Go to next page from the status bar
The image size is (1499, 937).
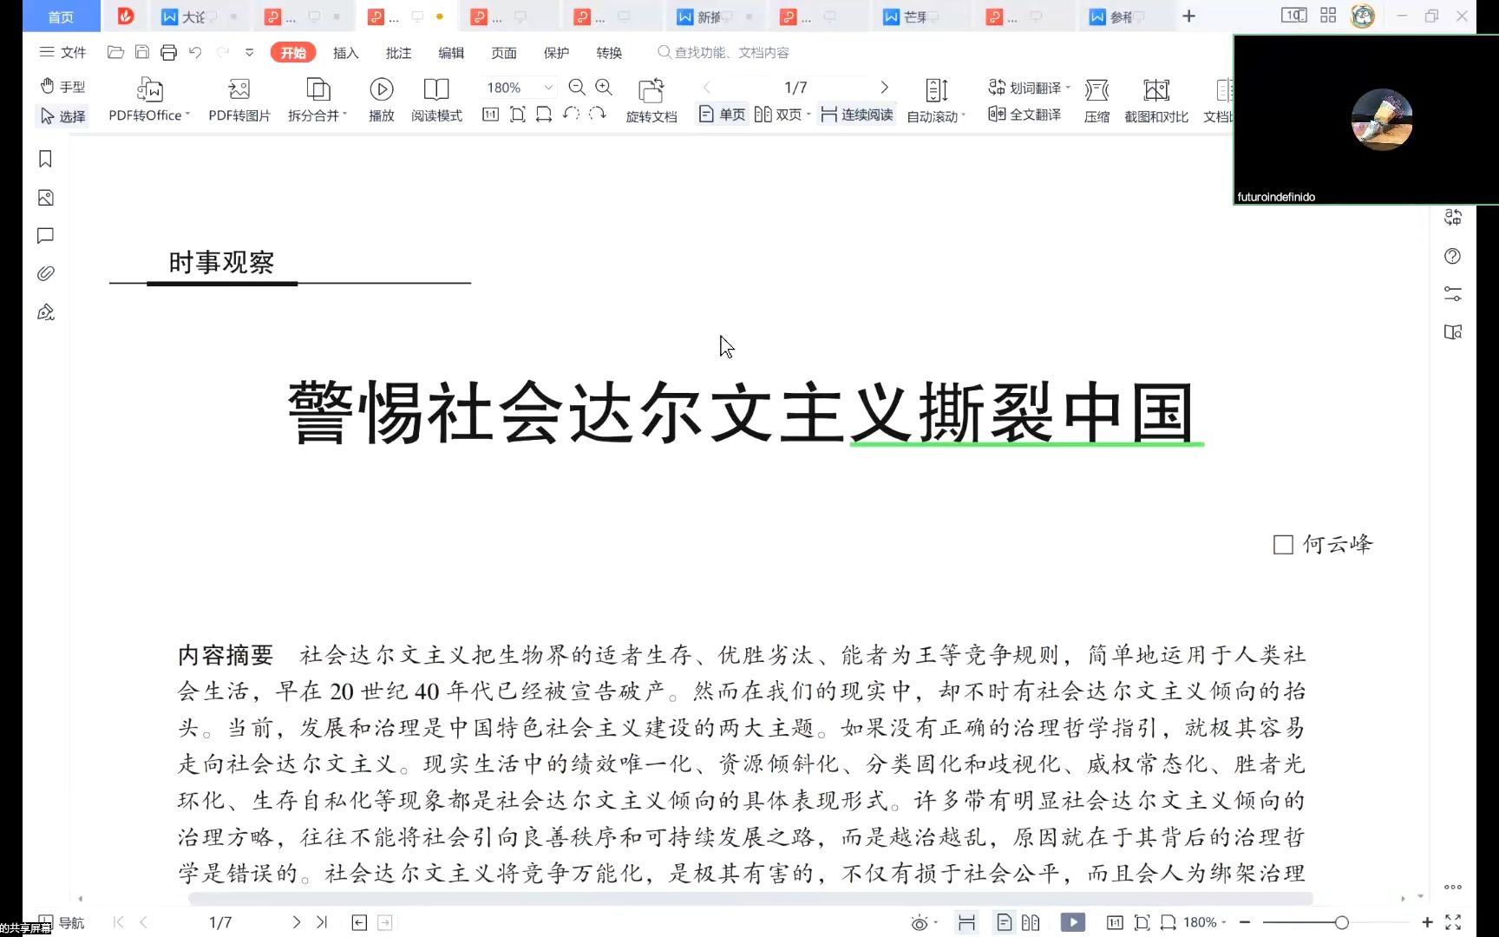click(x=297, y=922)
